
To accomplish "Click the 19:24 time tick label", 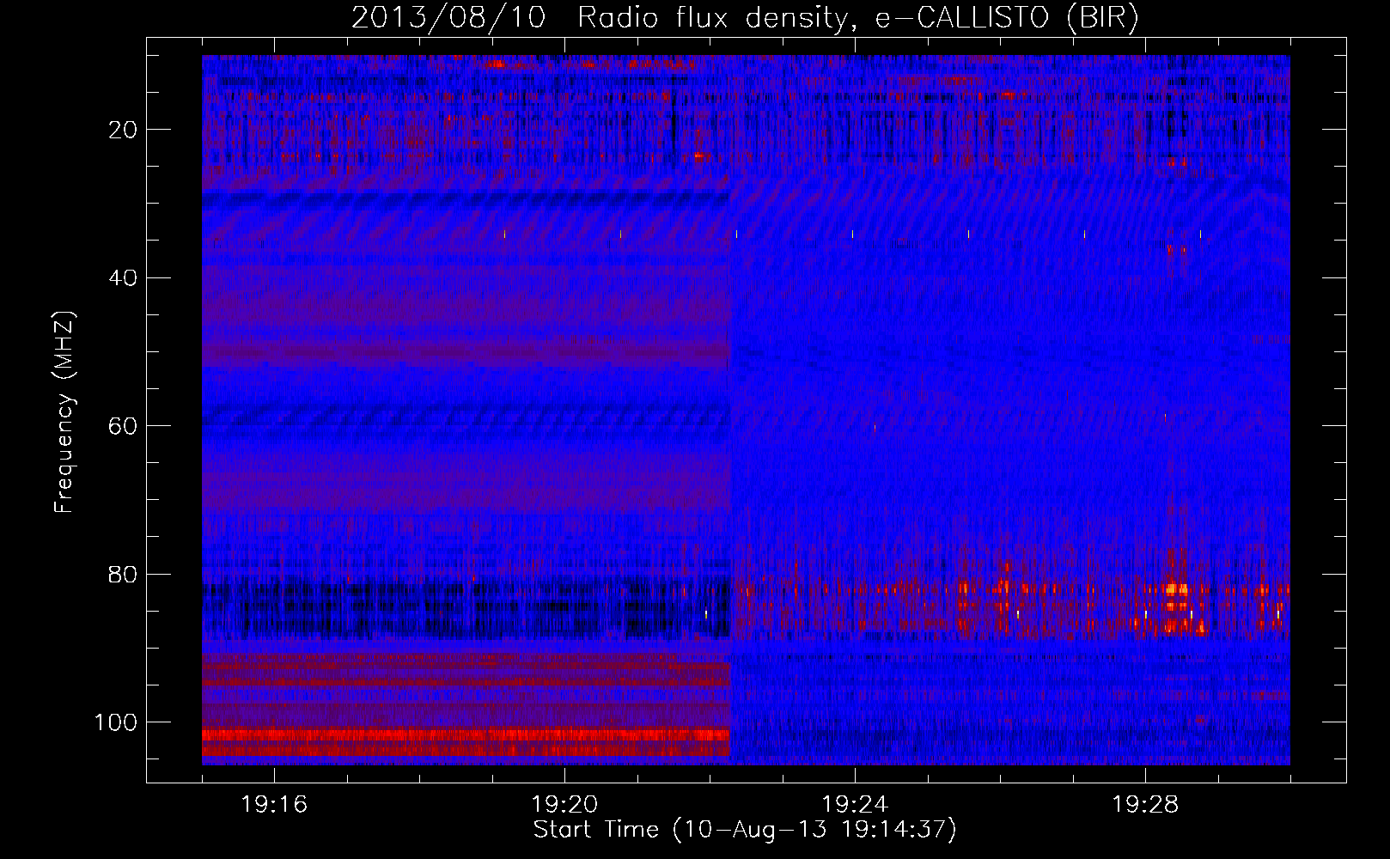I will click(855, 805).
